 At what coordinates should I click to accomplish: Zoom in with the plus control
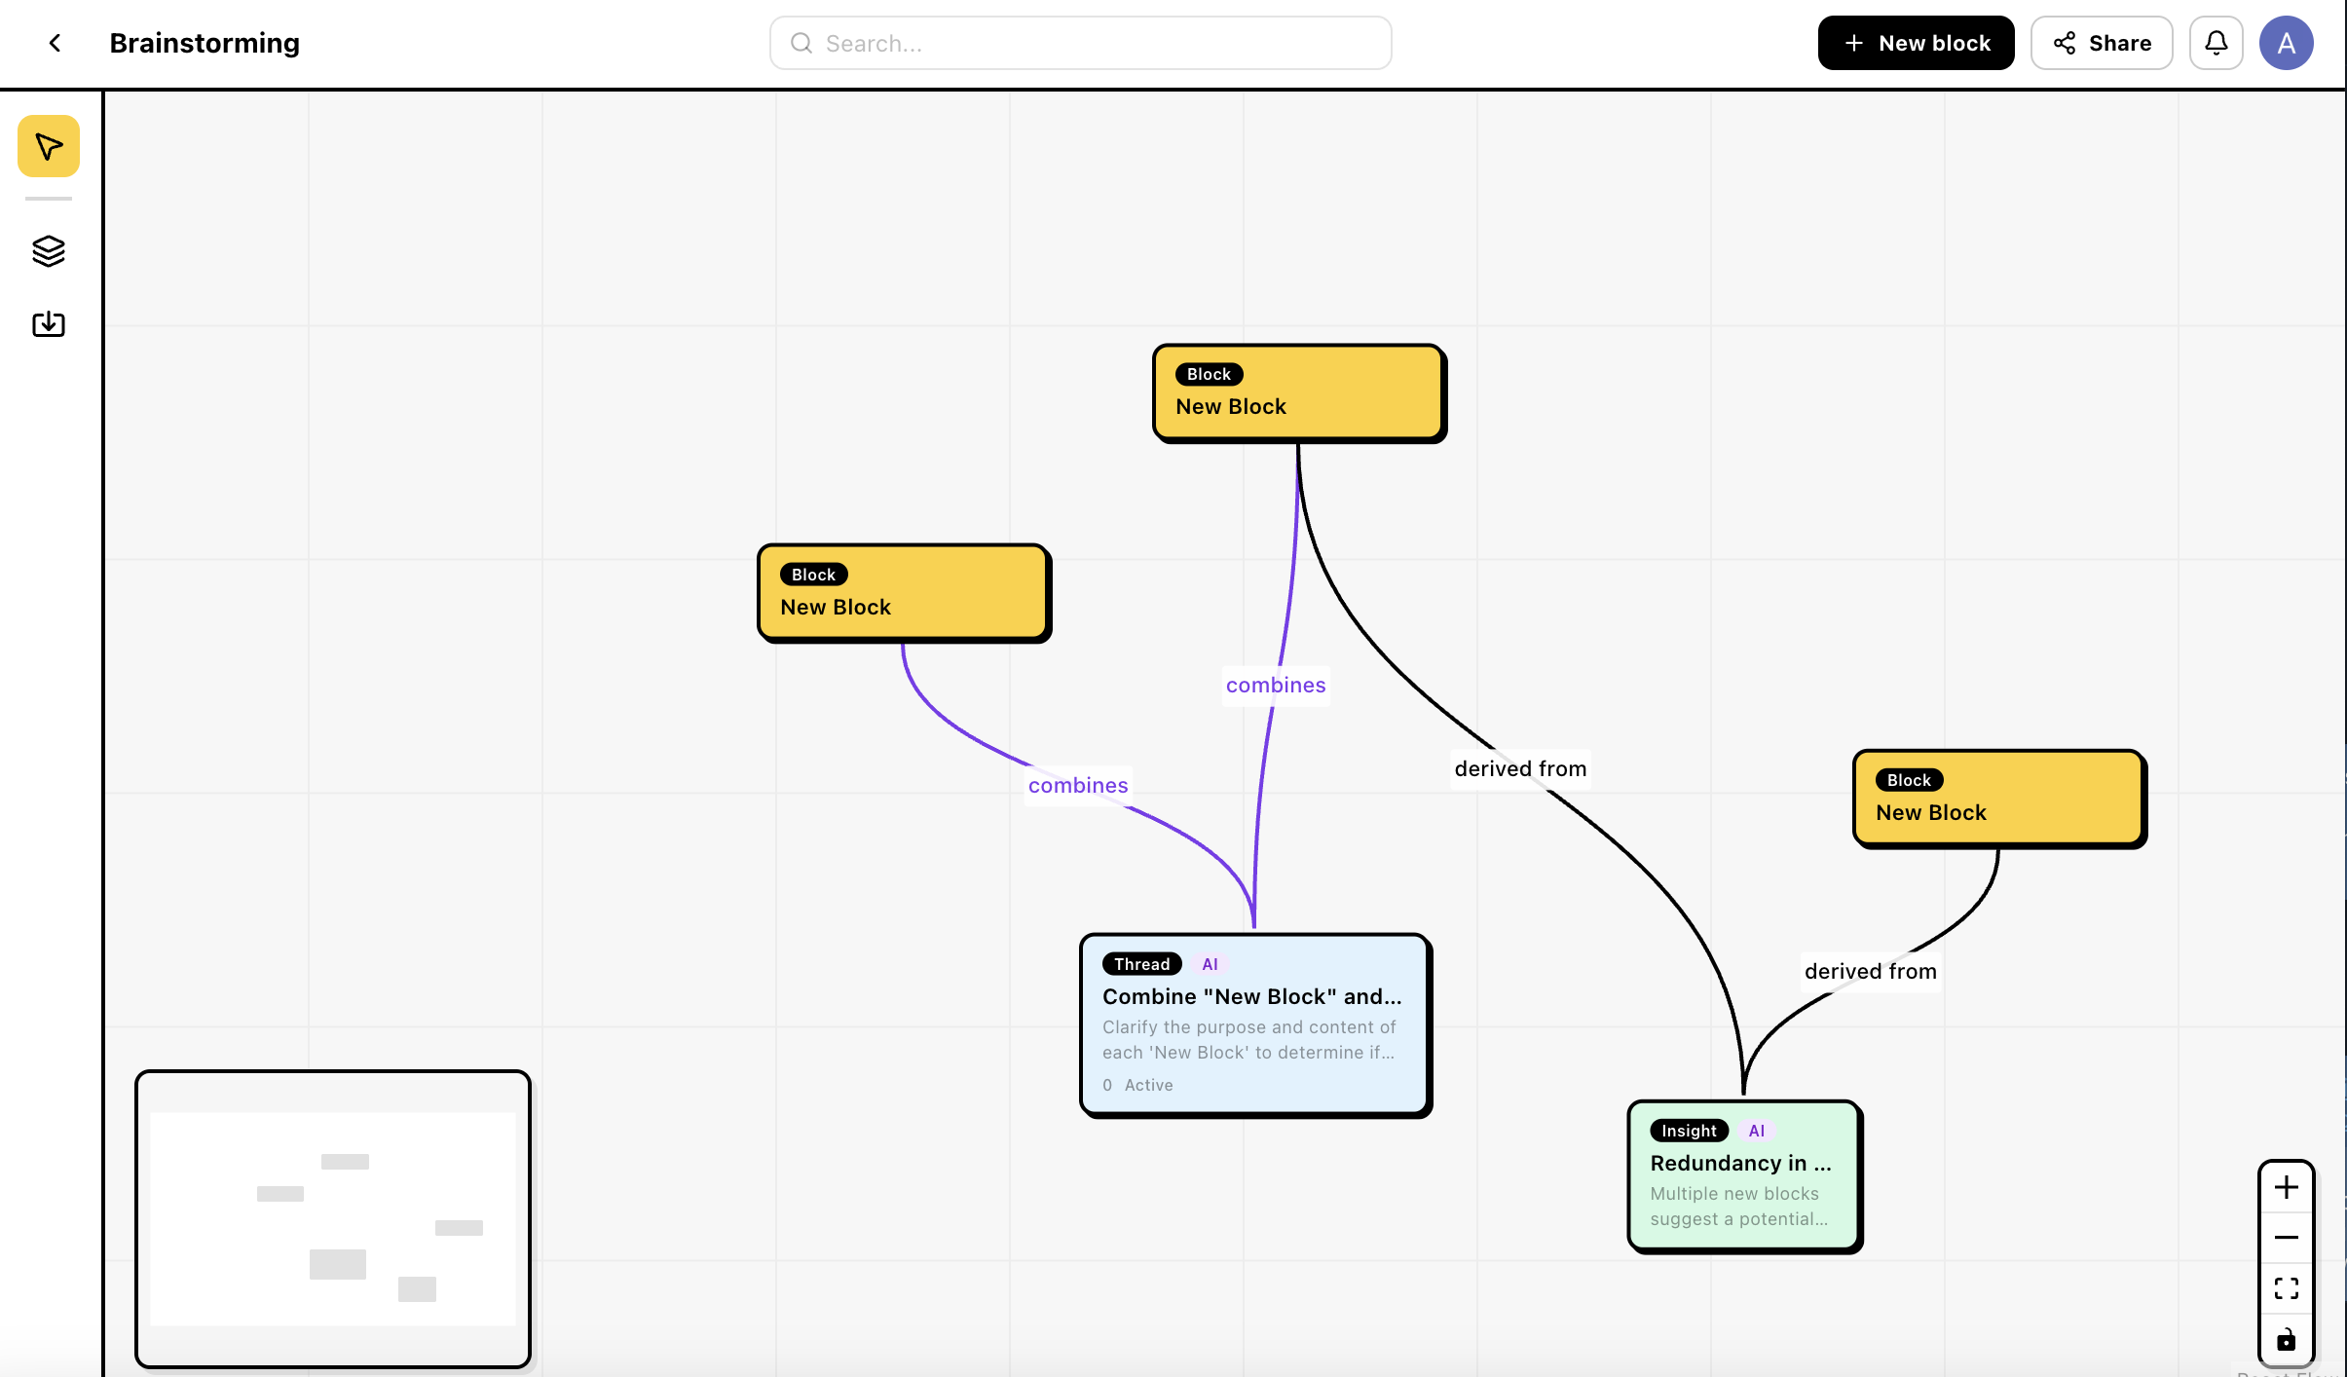[2286, 1187]
